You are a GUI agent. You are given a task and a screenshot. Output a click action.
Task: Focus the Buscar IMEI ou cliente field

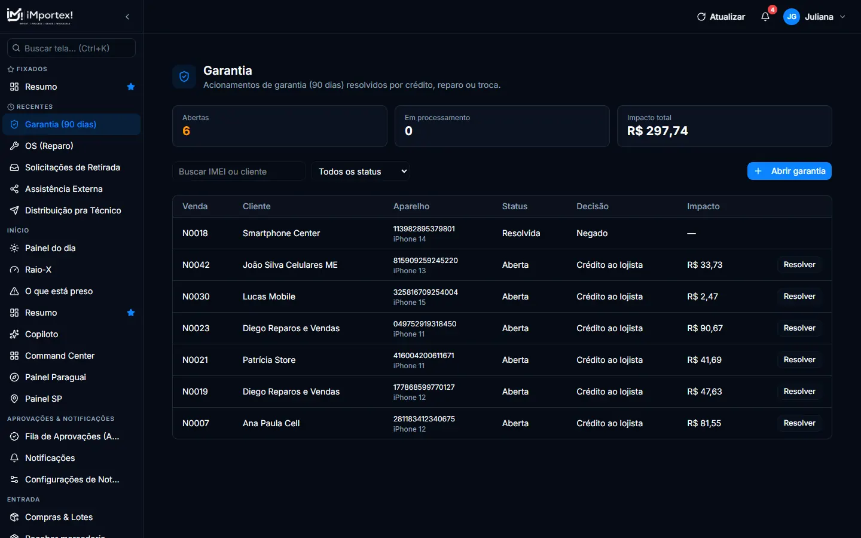point(239,172)
